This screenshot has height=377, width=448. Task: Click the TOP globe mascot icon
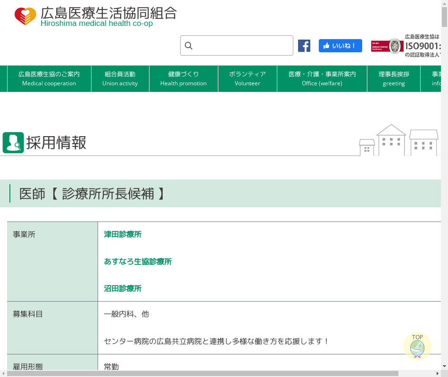417,348
